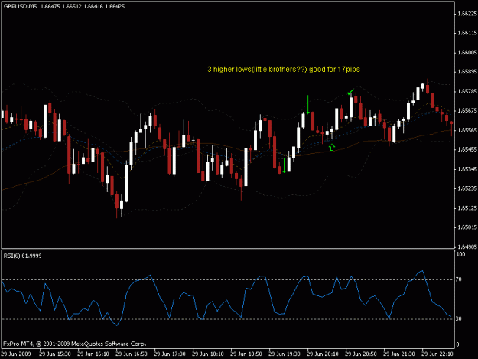Select the hollow green up arrow object

[x=332, y=148]
